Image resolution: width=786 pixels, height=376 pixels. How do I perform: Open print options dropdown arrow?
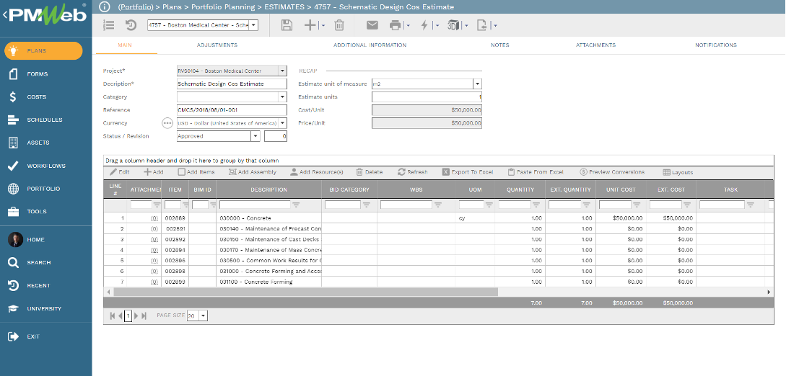click(x=409, y=26)
